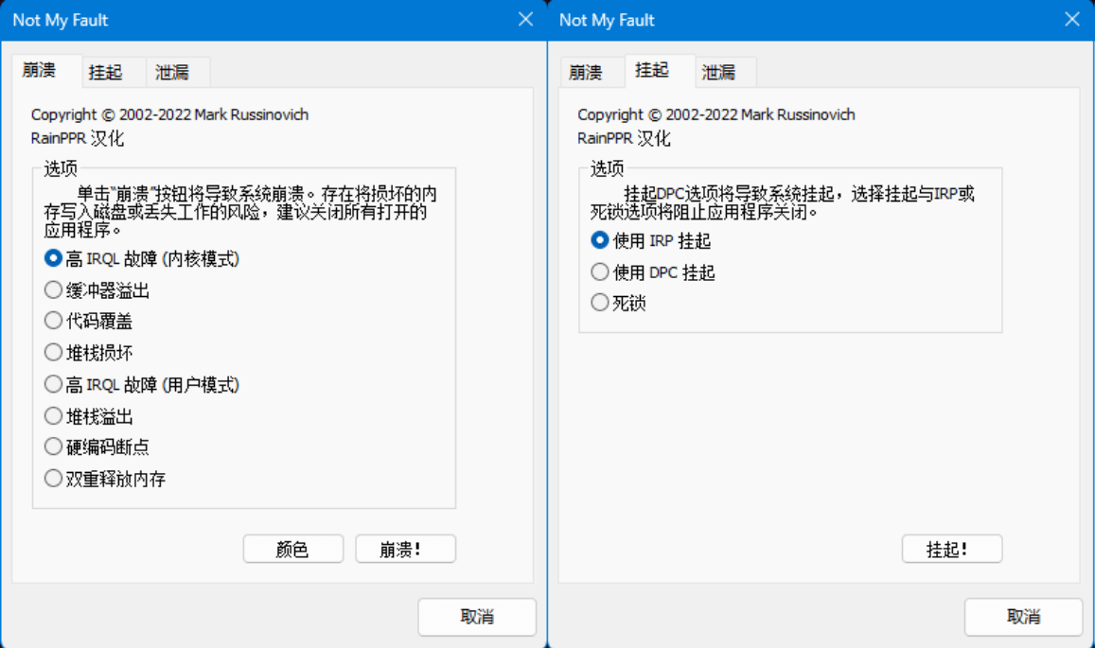The image size is (1095, 648).
Task: Open the 颜色 color picker
Action: click(293, 549)
